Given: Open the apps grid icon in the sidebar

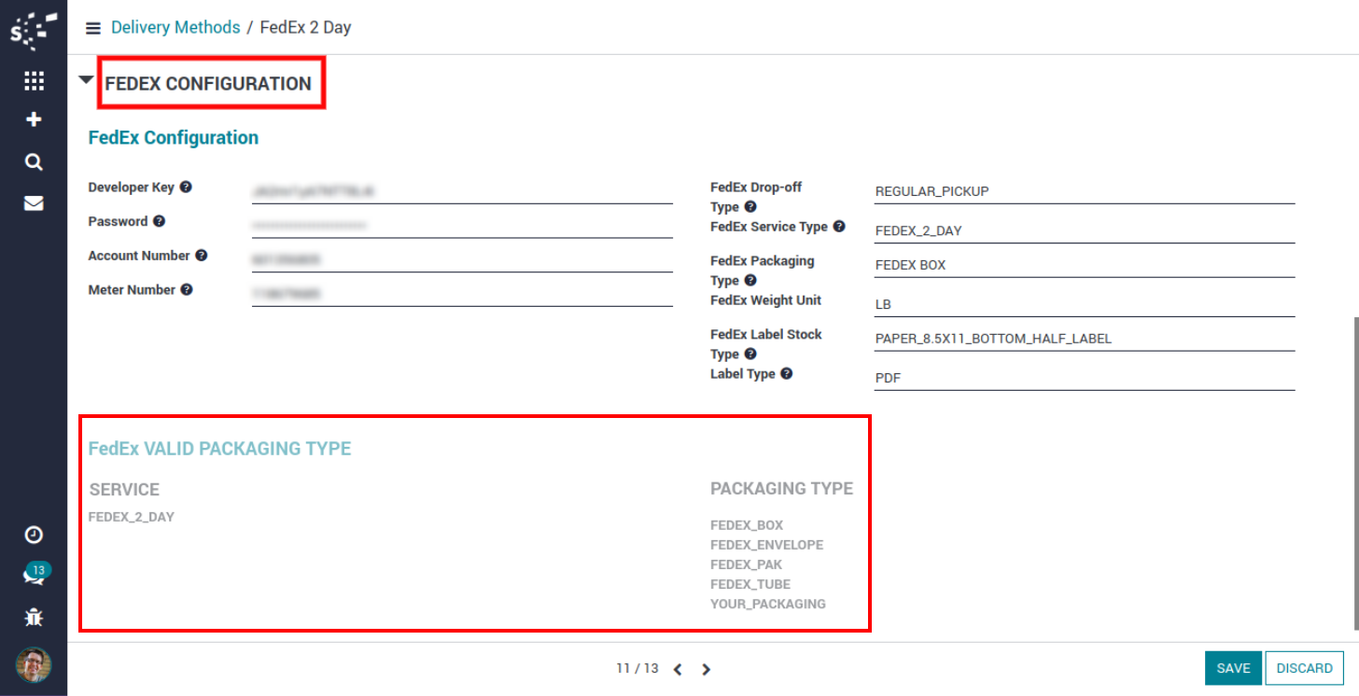Looking at the screenshot, I should coord(34,81).
